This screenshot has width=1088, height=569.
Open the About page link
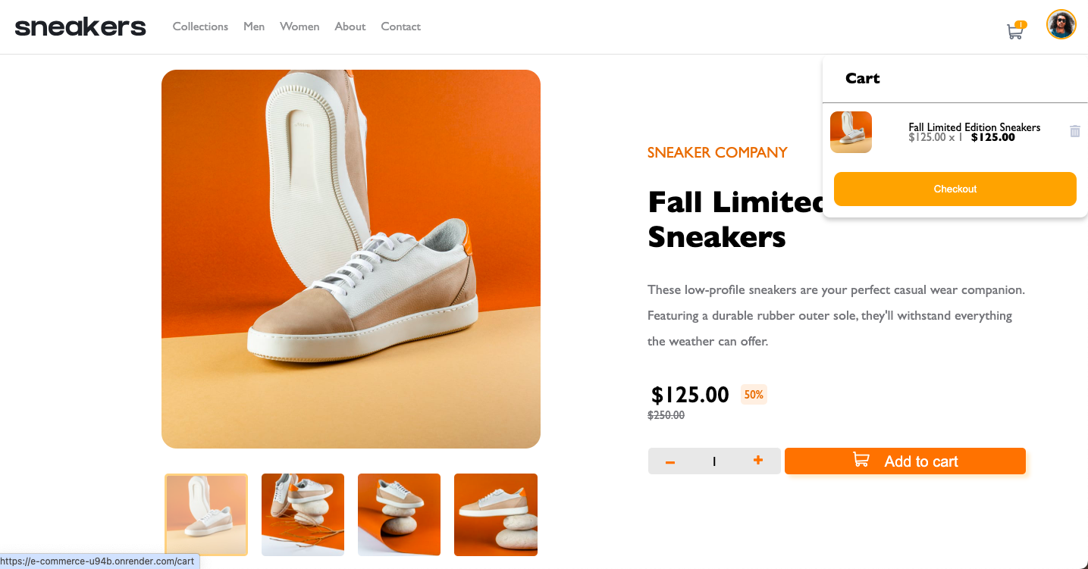[x=350, y=27]
